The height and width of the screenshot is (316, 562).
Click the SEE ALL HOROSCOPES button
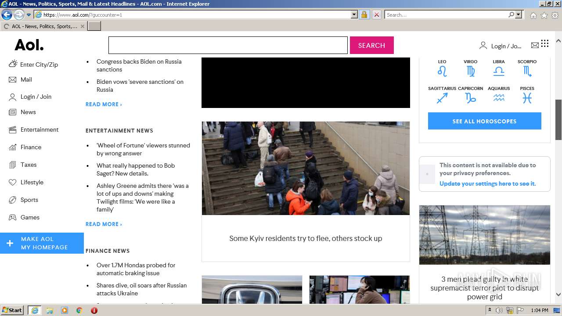point(485,121)
